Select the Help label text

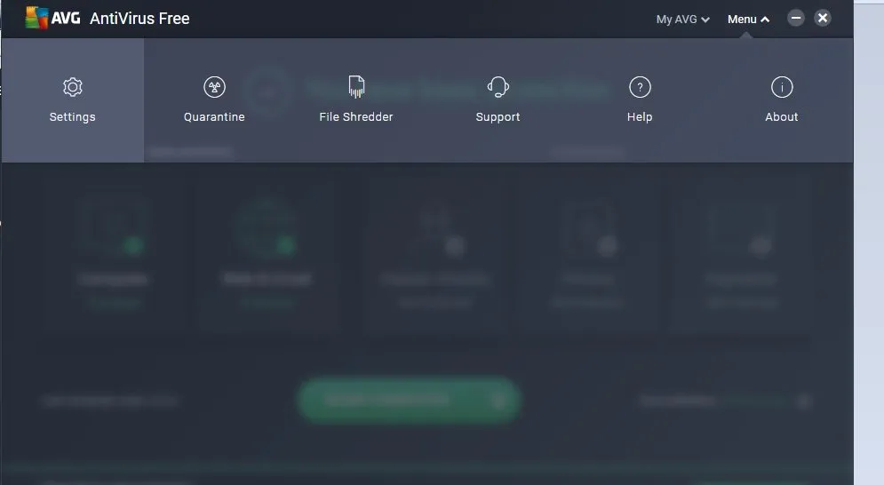point(640,116)
